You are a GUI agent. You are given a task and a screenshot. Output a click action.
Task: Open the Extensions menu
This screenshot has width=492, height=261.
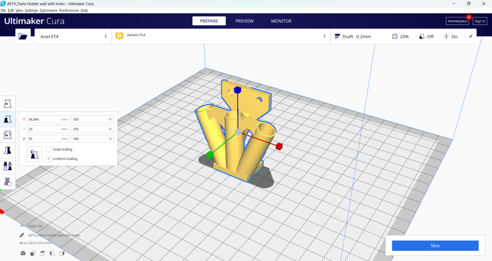(48, 10)
